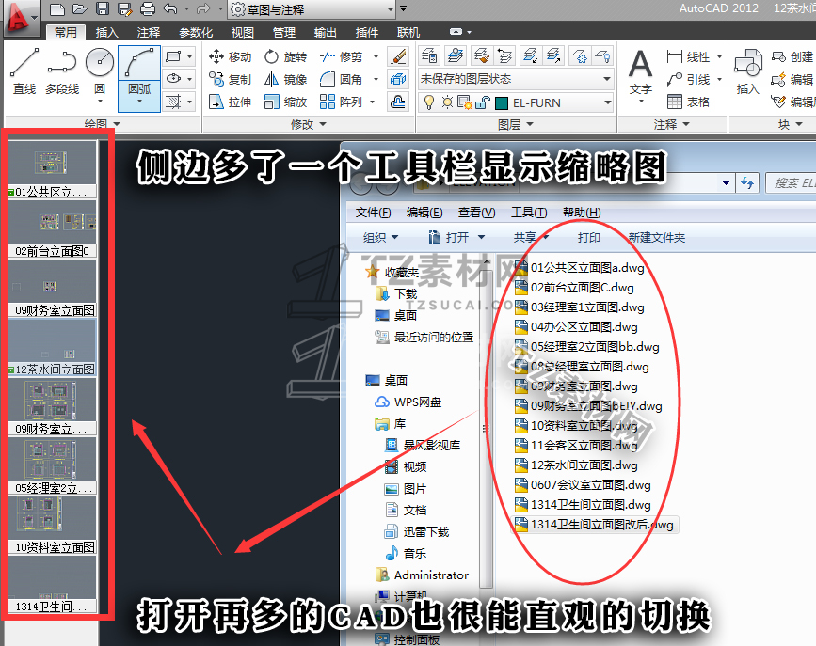Expand the 绘图 panel

[x=102, y=124]
